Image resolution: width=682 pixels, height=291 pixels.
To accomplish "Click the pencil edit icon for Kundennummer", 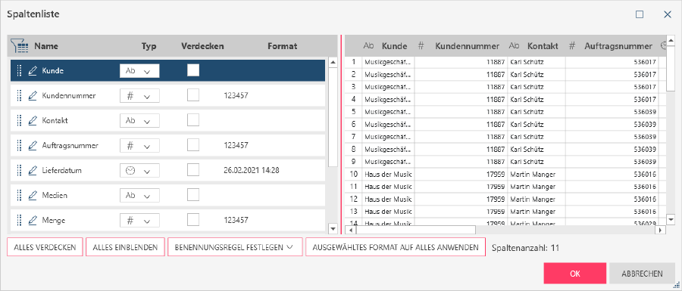I will coord(32,96).
